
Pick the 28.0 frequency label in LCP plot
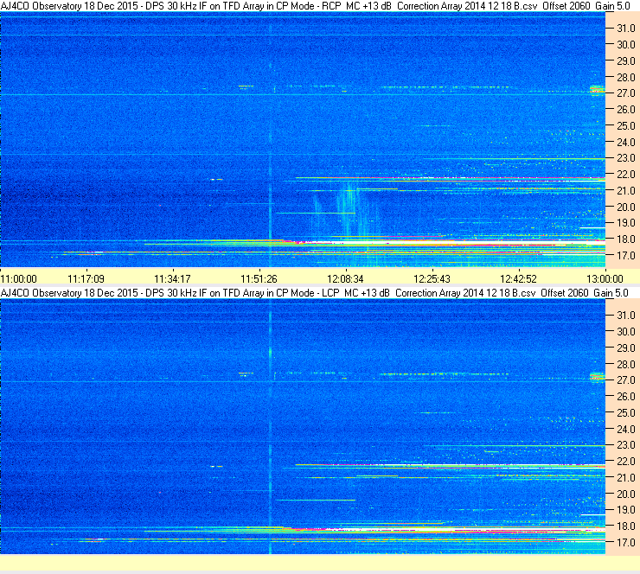tap(625, 364)
